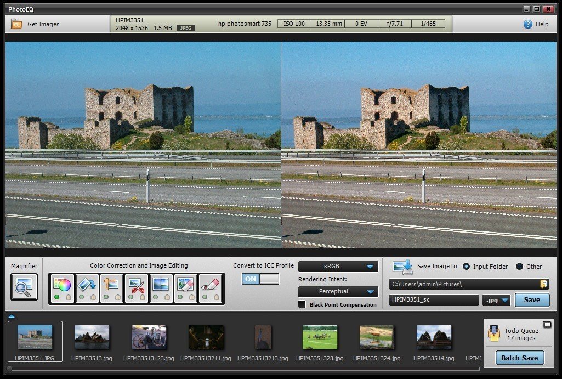Click the 000 counter in Todo Queue
This screenshot has width=562, height=379.
[x=547, y=325]
